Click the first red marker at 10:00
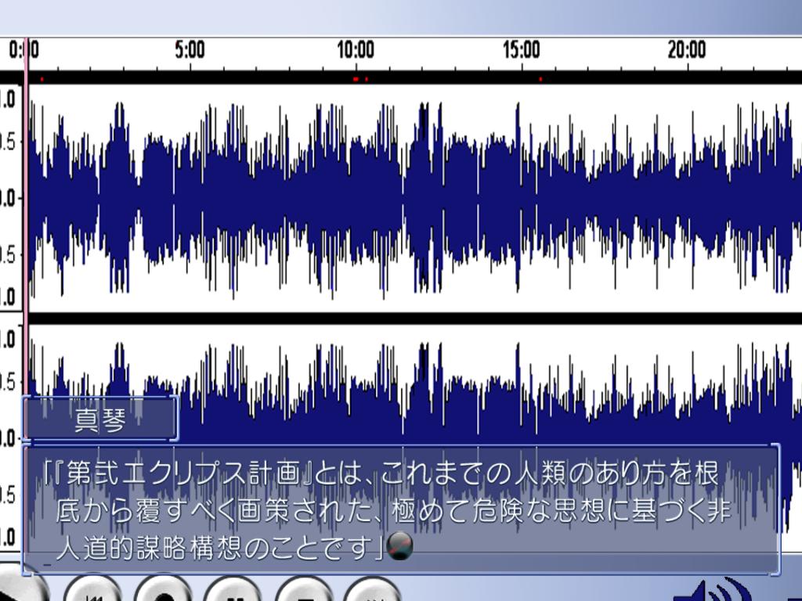 coord(356,79)
